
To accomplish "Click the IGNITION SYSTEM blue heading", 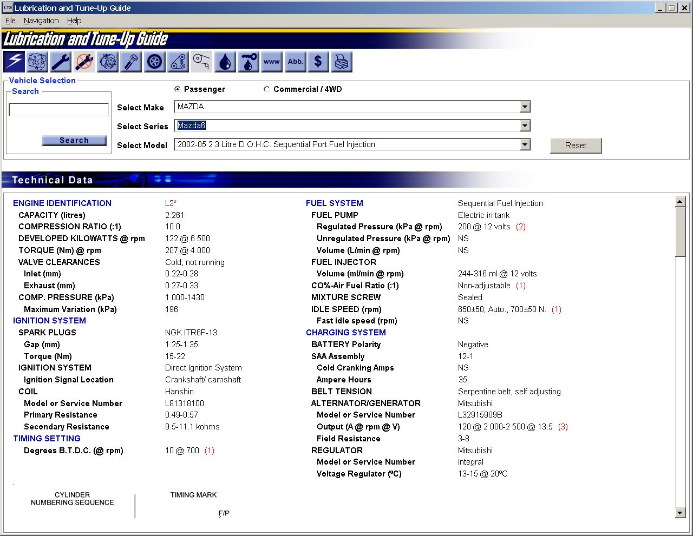I will click(x=49, y=321).
